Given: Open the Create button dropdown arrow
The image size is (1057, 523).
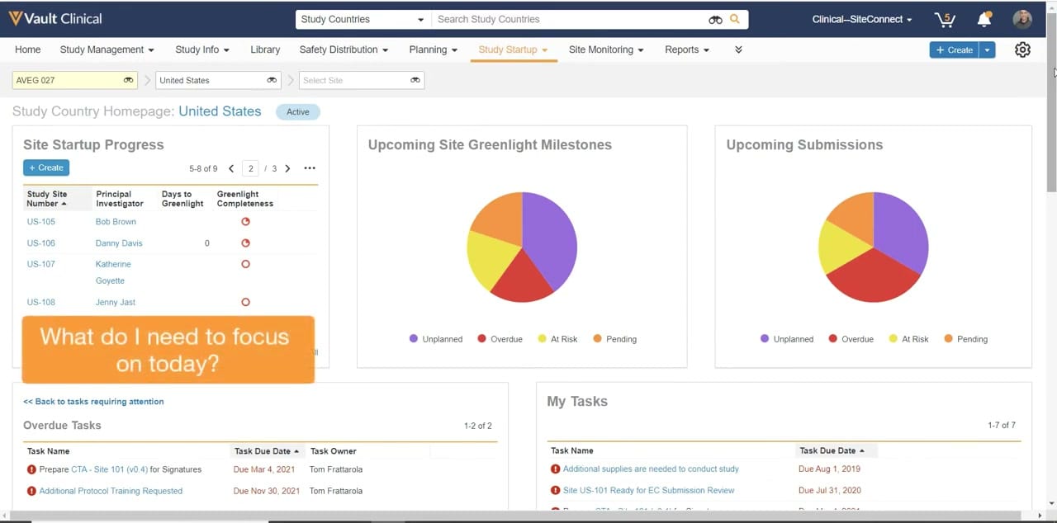Looking at the screenshot, I should click(987, 49).
